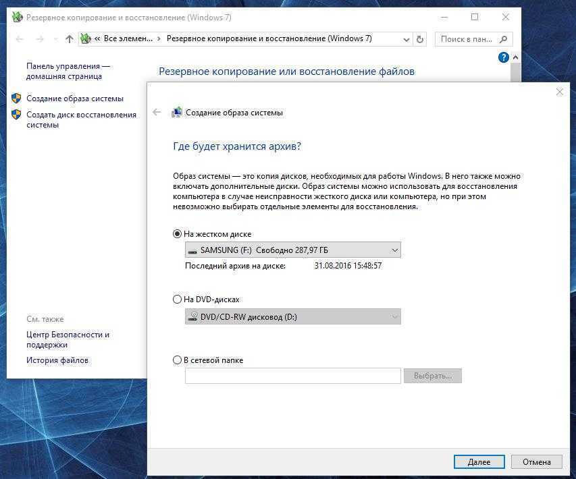Select the В сетевой папке radio option

coord(178,360)
